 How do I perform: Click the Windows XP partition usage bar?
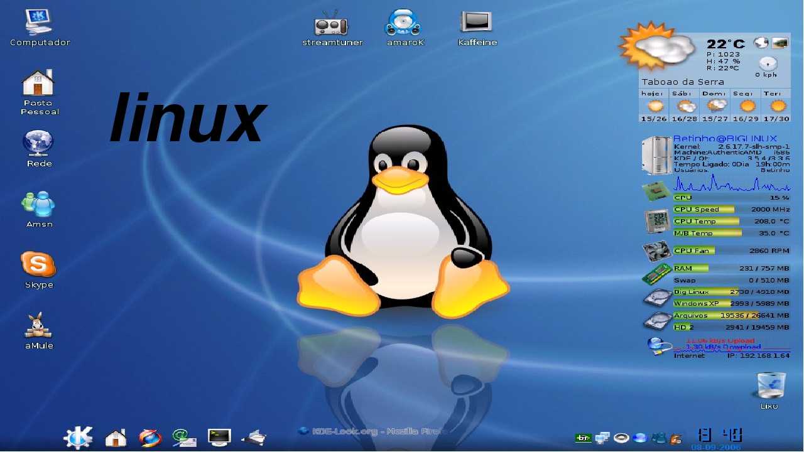pos(732,304)
